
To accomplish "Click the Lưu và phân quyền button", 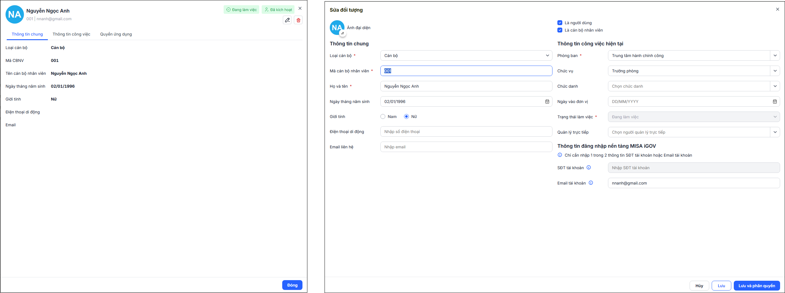I will pos(757,286).
